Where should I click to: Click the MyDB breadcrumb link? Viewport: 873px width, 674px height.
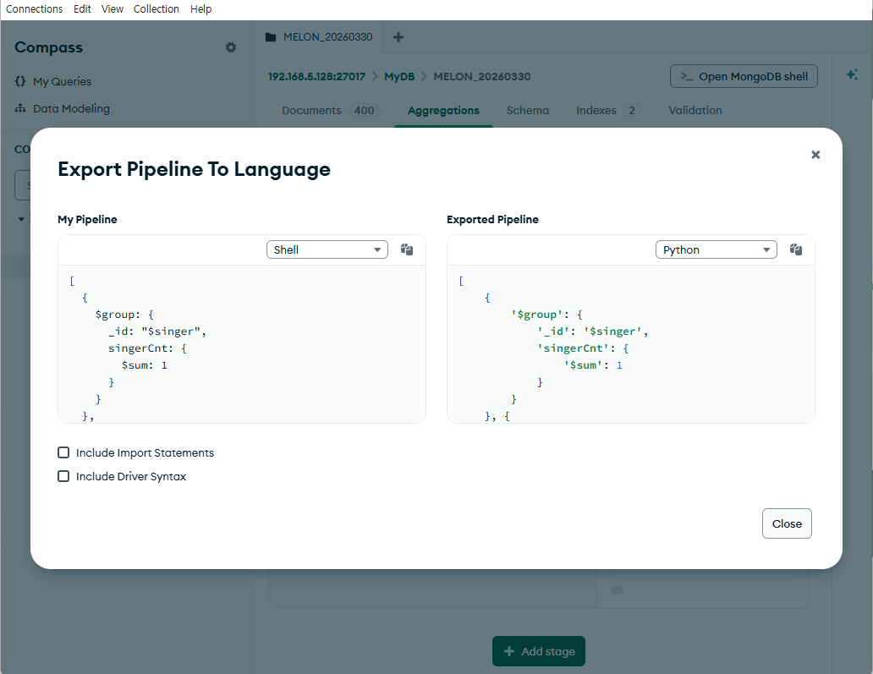[x=399, y=76]
